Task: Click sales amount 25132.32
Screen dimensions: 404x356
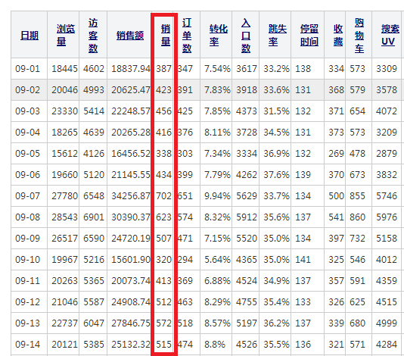Action: (x=131, y=344)
